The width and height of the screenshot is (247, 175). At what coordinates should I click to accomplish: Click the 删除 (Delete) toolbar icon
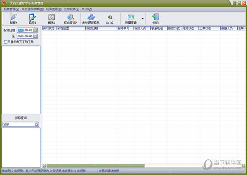51,17
